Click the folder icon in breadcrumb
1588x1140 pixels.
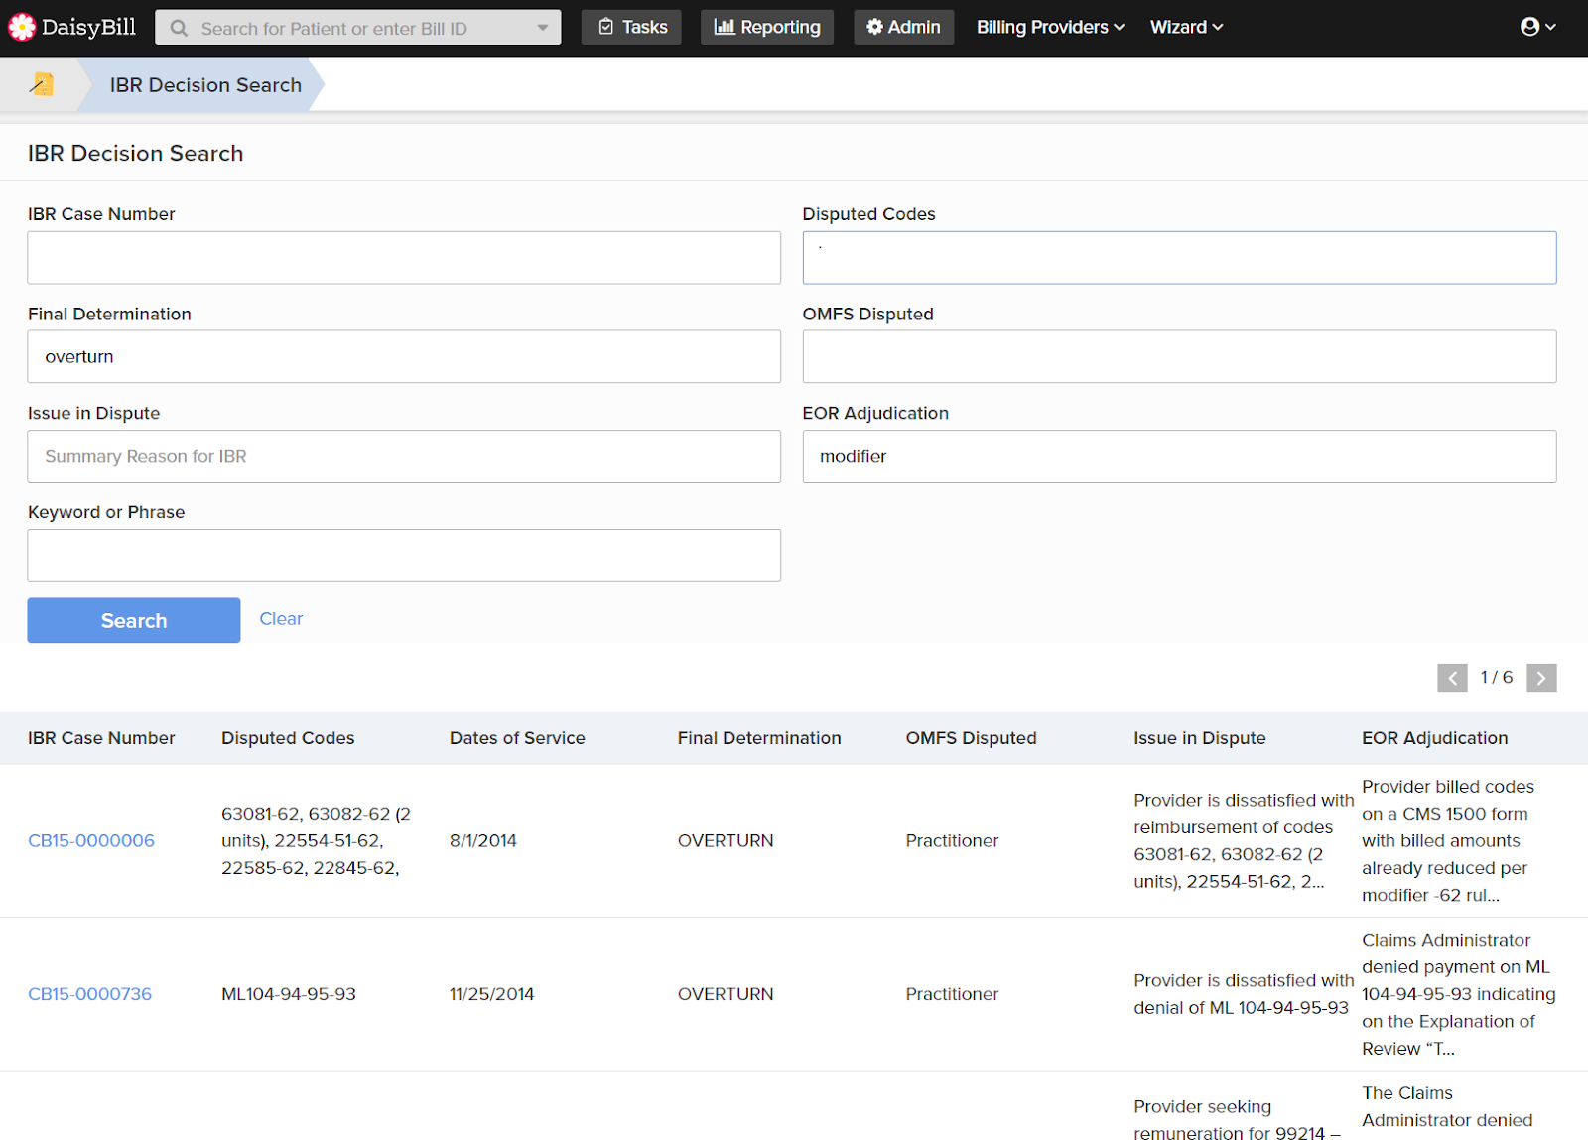(x=42, y=84)
